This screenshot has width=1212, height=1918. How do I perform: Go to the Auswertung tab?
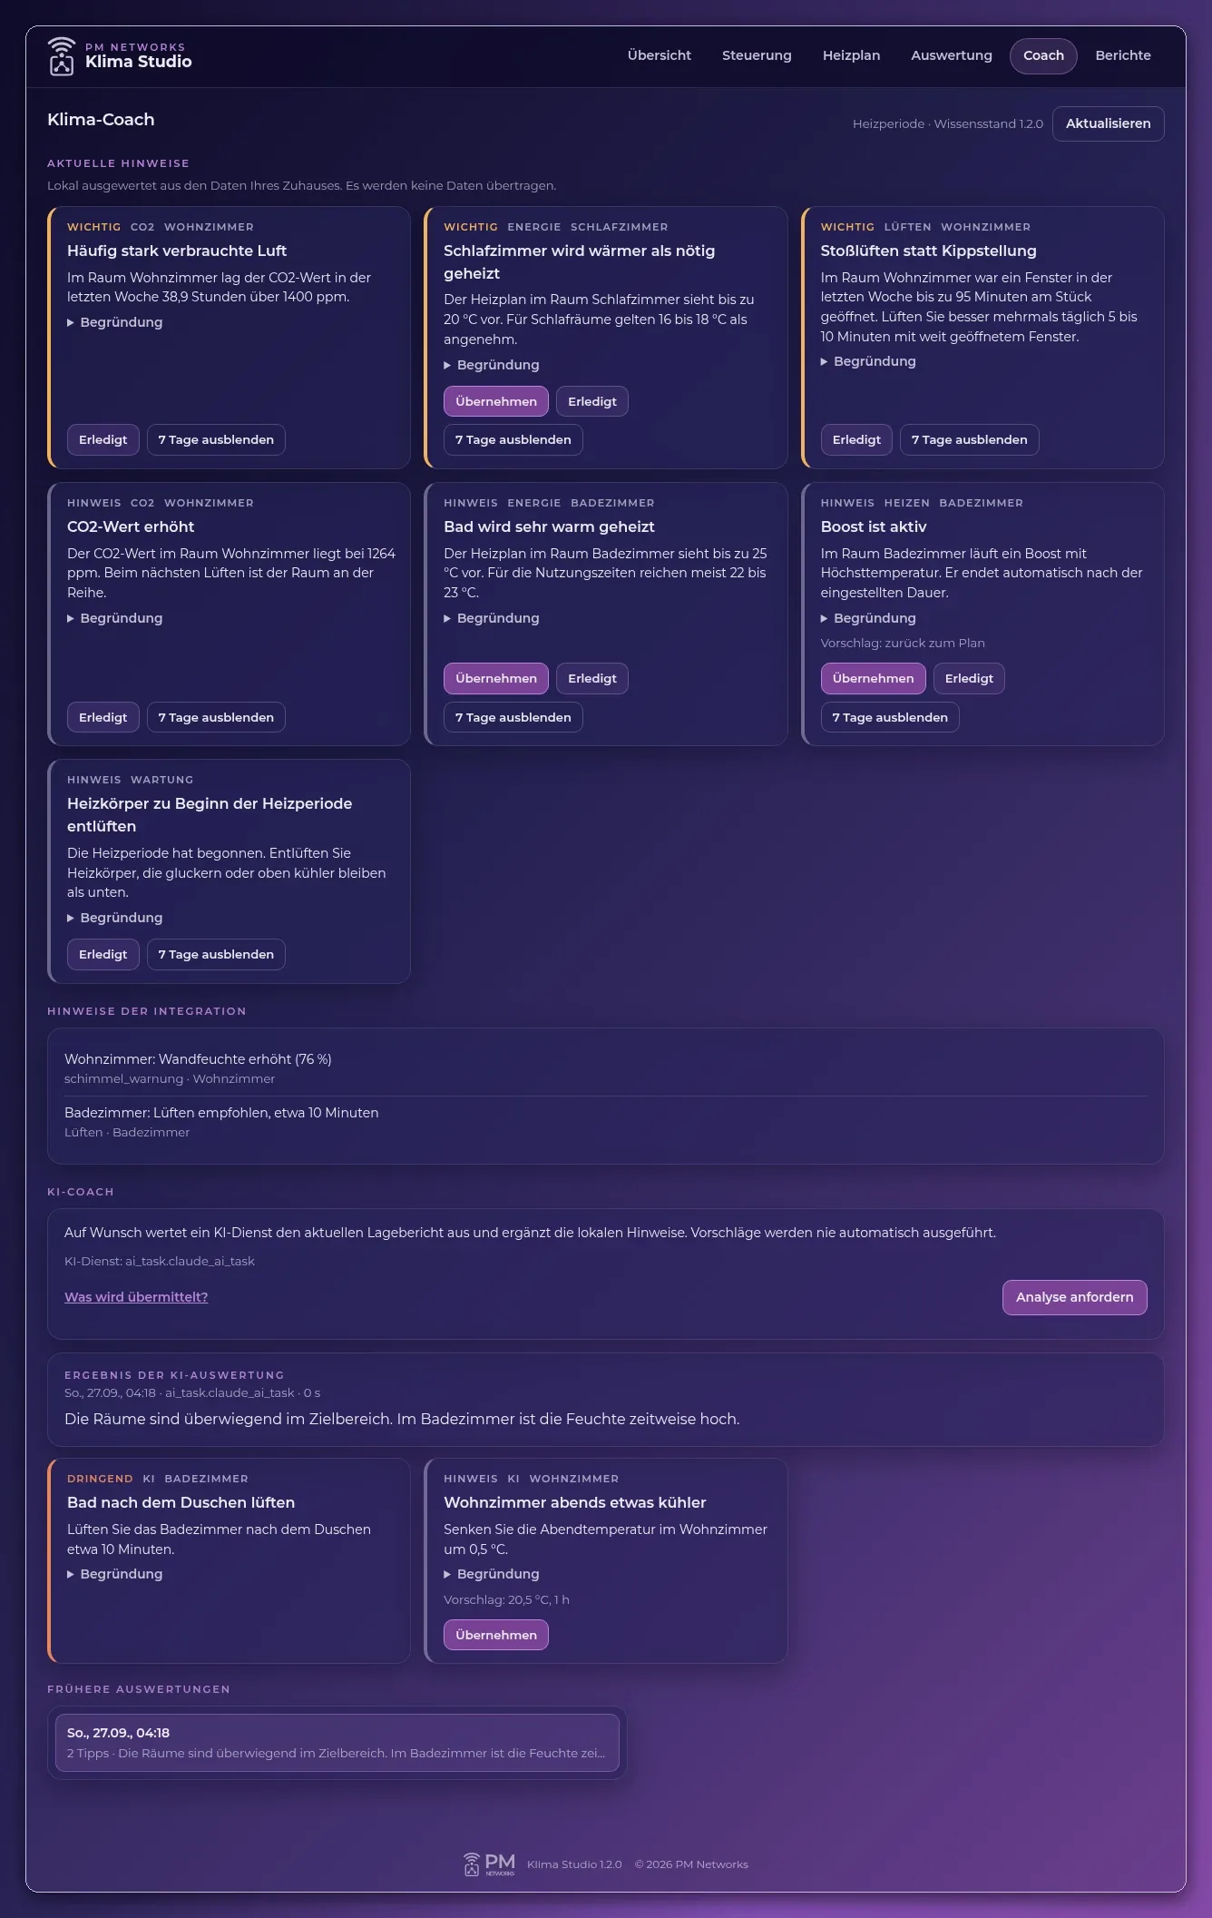pyautogui.click(x=952, y=55)
